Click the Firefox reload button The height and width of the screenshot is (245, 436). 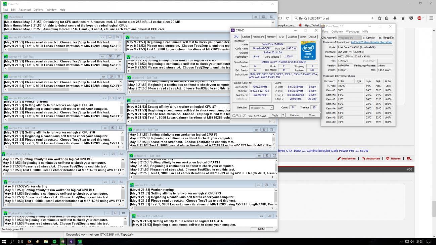coord(288,18)
